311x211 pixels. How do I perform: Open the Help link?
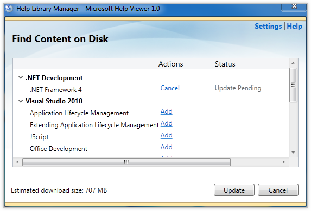click(294, 26)
